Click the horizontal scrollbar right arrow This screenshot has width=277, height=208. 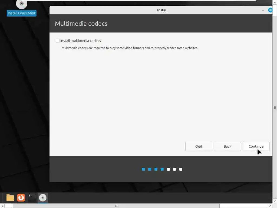pyautogui.click(x=270, y=206)
